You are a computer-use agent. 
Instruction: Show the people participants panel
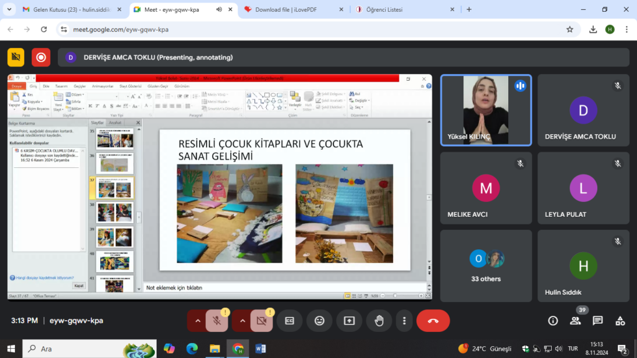(x=575, y=321)
